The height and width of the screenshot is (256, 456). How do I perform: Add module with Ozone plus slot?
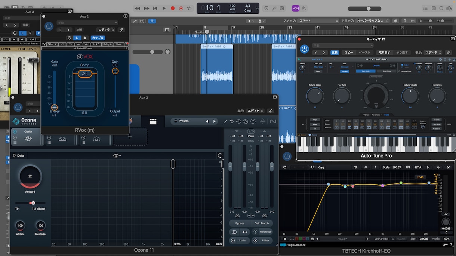coord(130,137)
